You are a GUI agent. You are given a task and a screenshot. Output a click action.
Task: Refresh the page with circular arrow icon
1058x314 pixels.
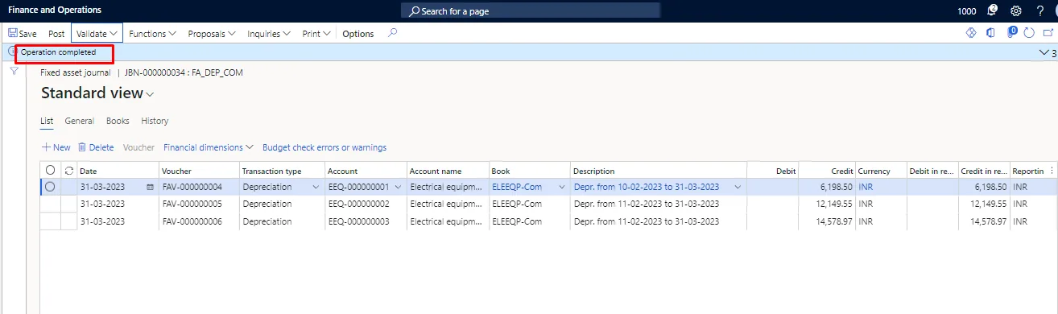point(1029,33)
